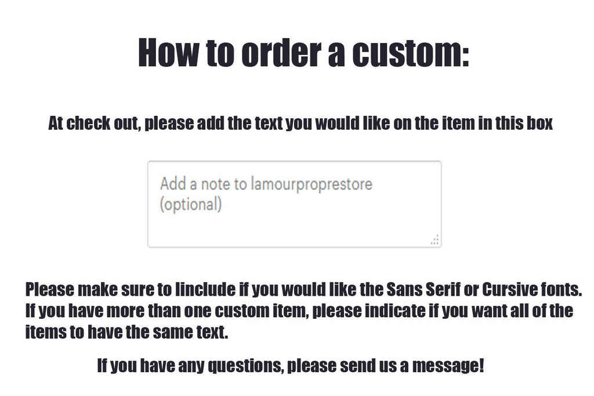Click the 'How to order a custom:' heading
The height and width of the screenshot is (396, 594).
click(x=304, y=53)
